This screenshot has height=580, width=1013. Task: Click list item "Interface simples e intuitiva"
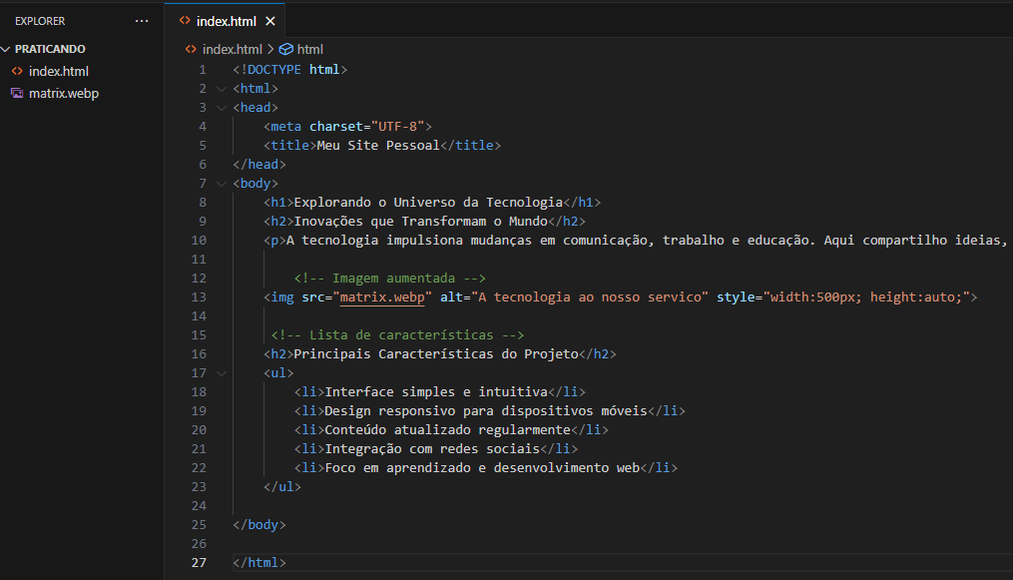coord(436,392)
